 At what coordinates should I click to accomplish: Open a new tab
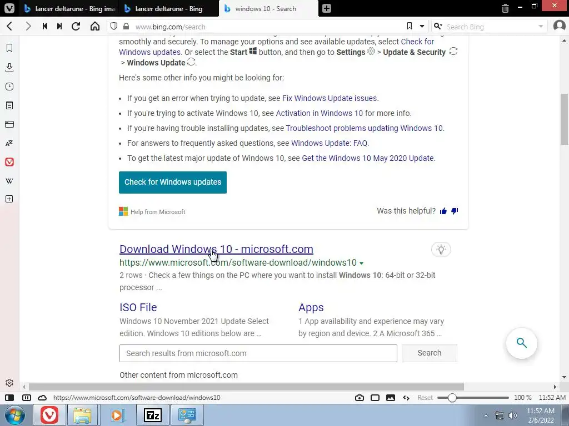(x=327, y=8)
